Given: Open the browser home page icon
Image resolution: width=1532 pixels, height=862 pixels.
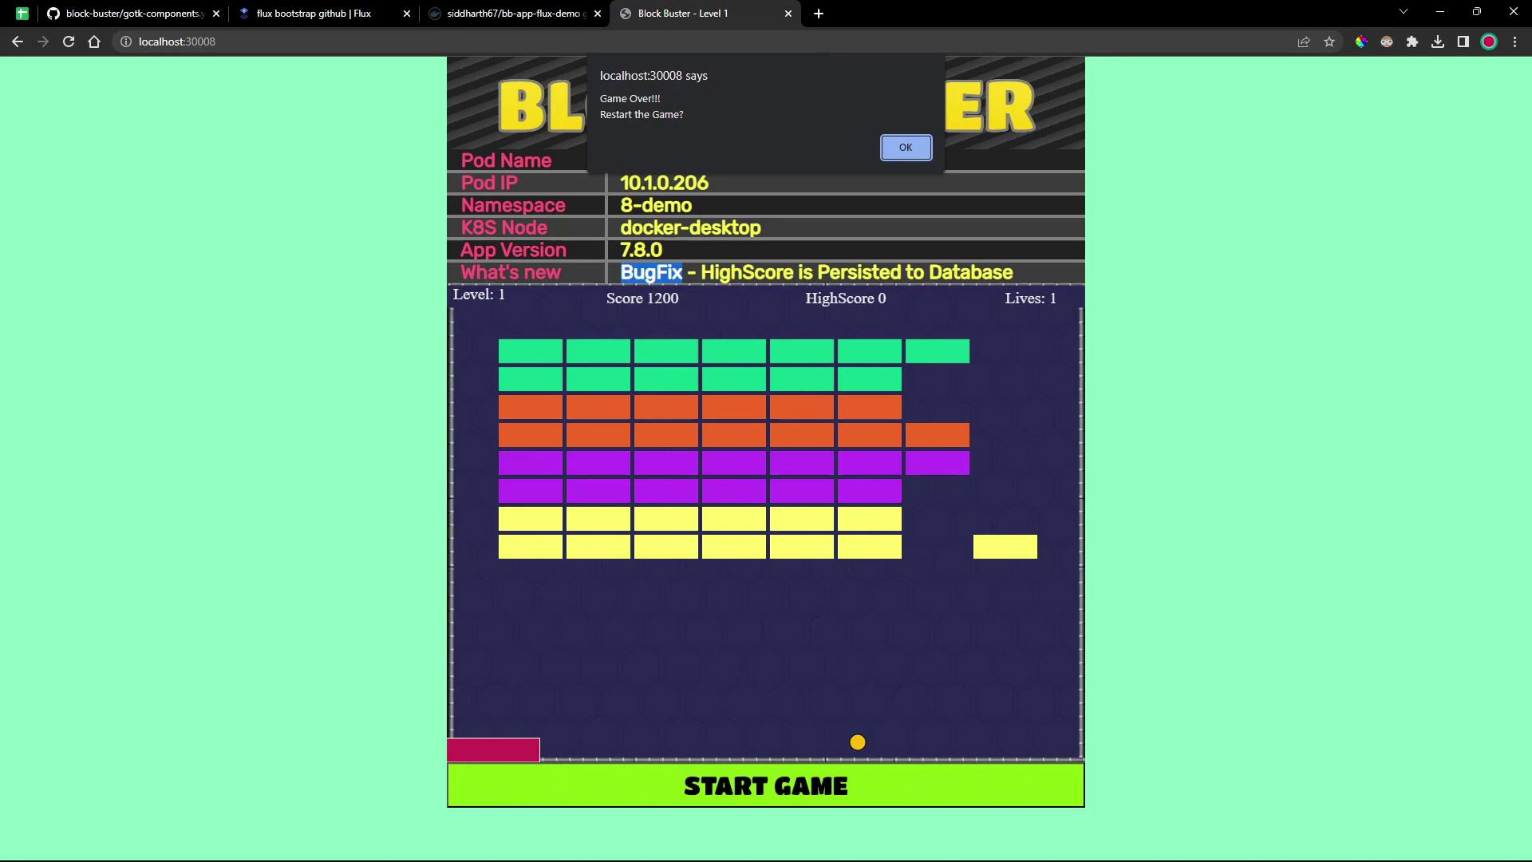Looking at the screenshot, I should 94,42.
